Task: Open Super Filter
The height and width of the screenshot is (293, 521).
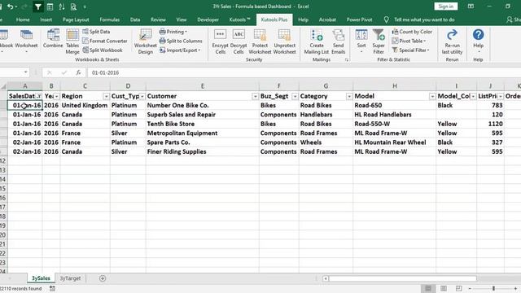Action: click(379, 42)
